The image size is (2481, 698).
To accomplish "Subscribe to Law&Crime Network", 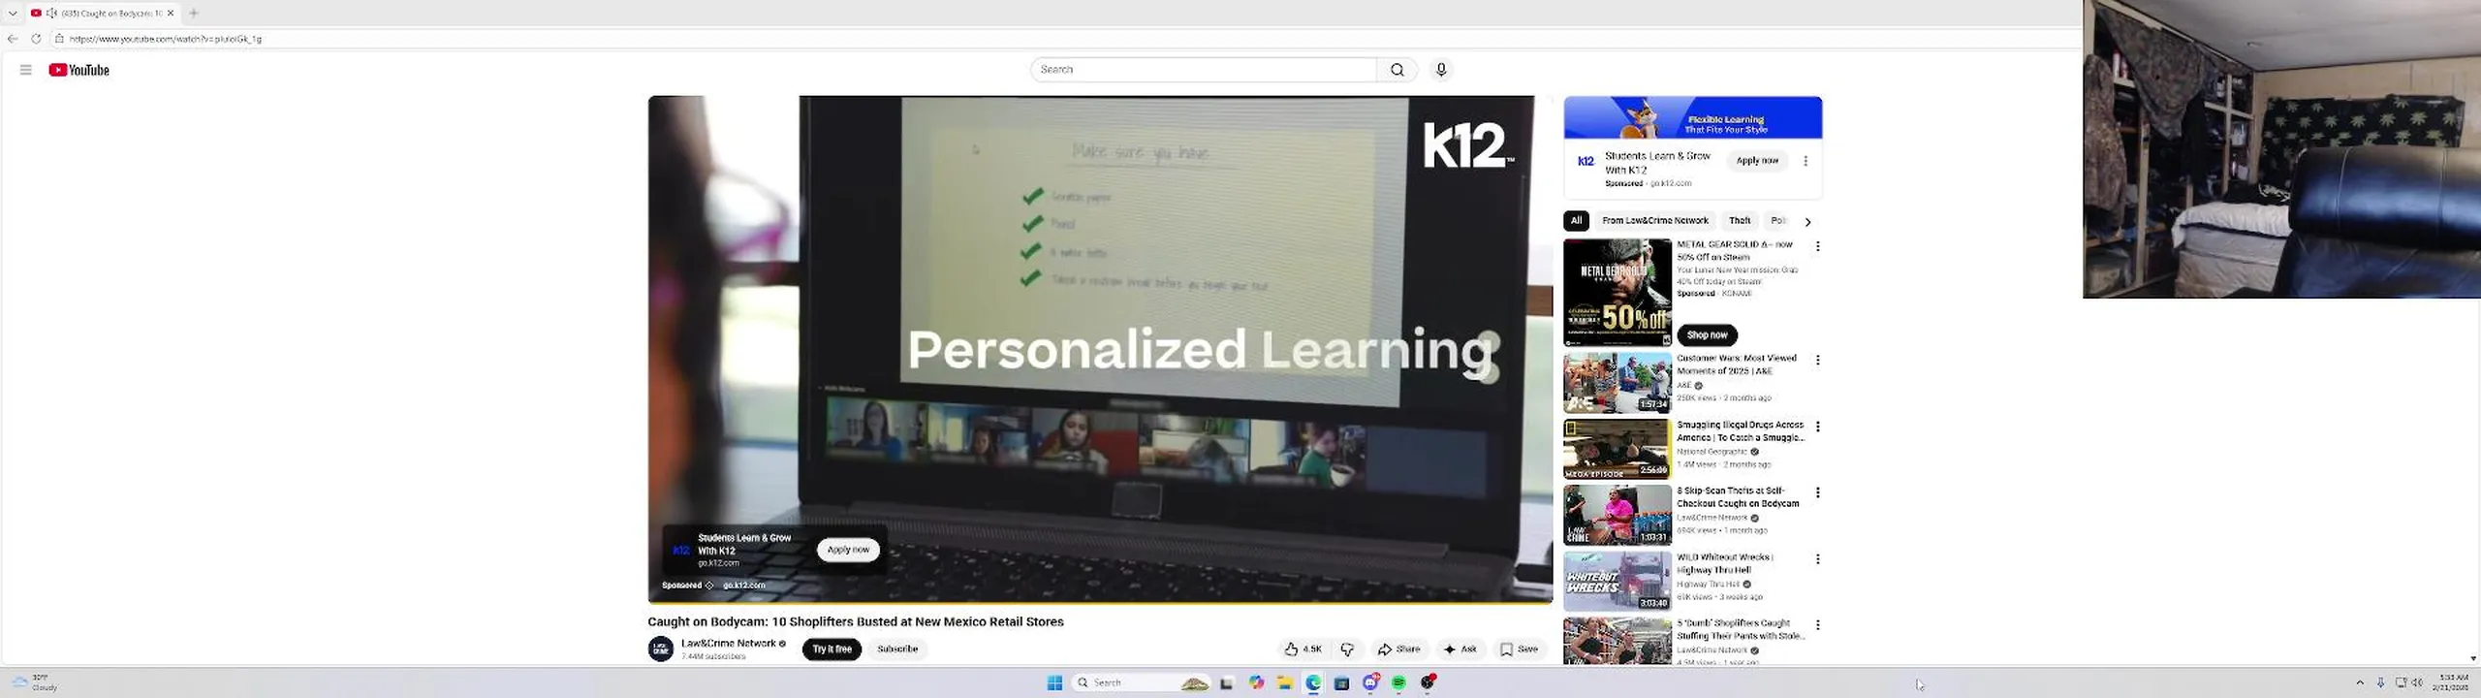I will [897, 650].
